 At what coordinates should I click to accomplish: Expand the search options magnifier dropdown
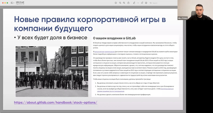pyautogui.click(x=151, y=3)
